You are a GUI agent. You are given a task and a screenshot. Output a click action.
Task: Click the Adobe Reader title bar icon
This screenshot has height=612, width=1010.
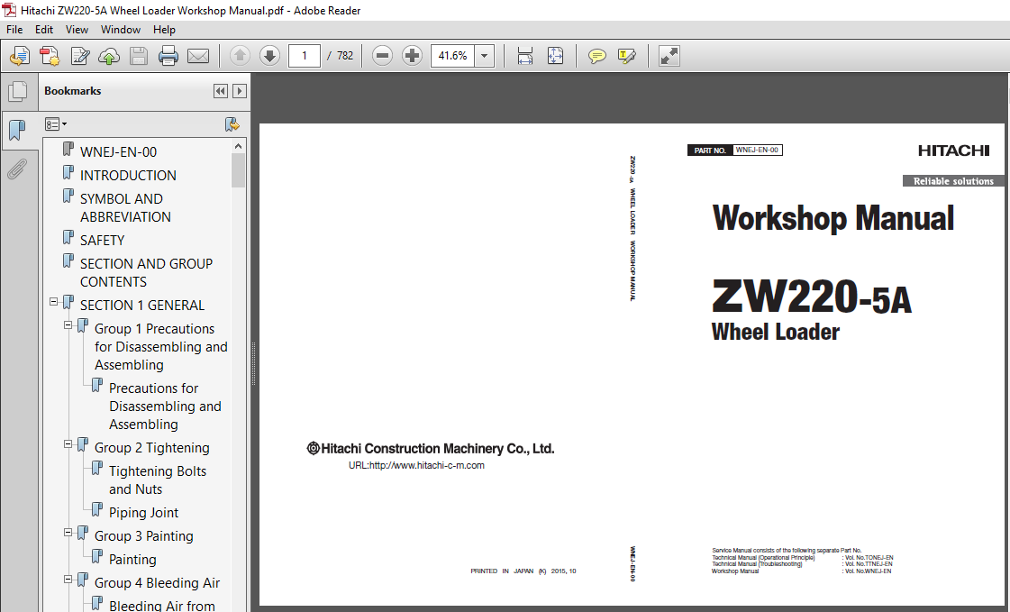[9, 10]
